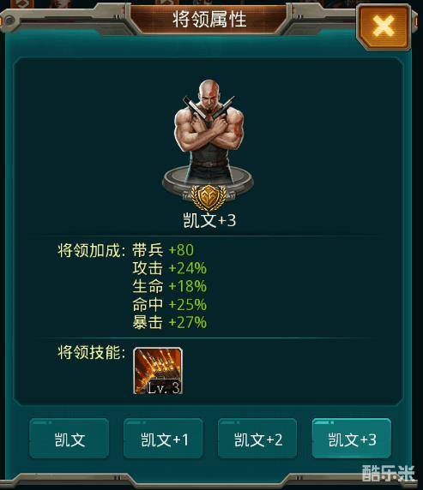The width and height of the screenshot is (423, 490).
Task: Click the 酷乐米 watermark logo
Action: coord(389,473)
